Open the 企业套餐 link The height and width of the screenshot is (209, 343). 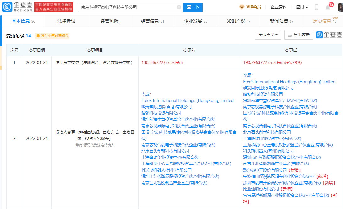click(279, 7)
